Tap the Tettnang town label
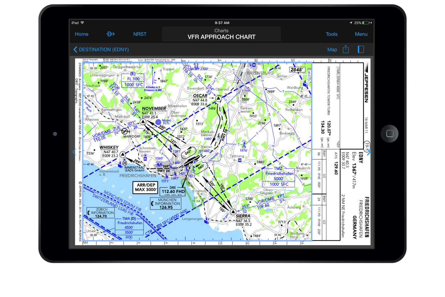Viewport: 445px width, 297px height. coord(237,156)
